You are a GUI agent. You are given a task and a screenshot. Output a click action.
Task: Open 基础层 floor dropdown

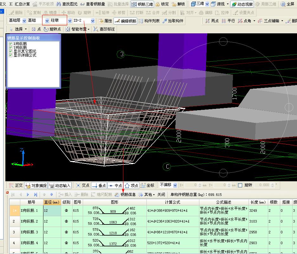[24, 21]
